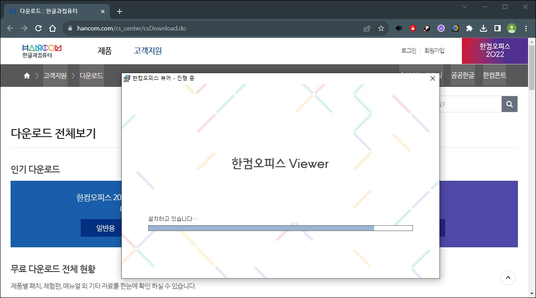Toggle the tab mute speaker icon
This screenshot has width=536, height=298.
(x=398, y=28)
